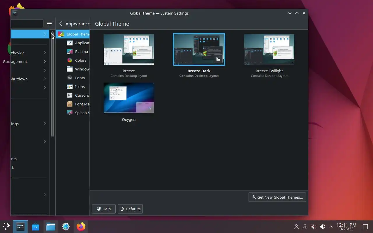
Task: Expand the sidebar row ending in 'ehavior'
Action: tap(45, 53)
